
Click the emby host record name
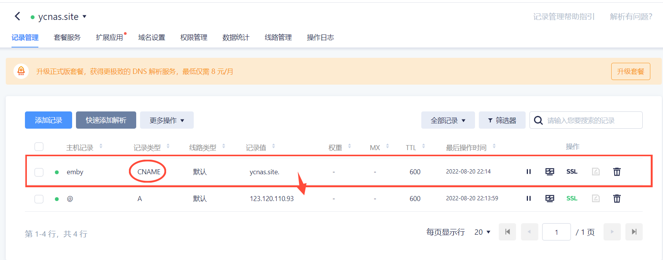[x=75, y=172]
